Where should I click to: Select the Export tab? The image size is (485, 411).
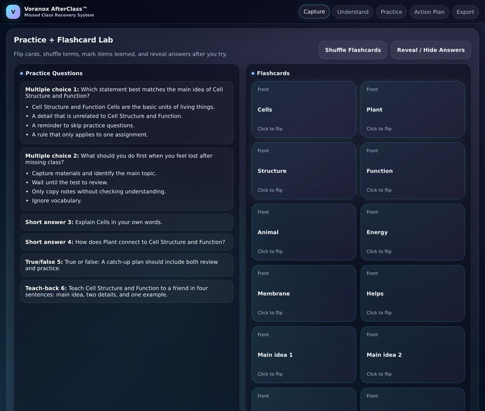pyautogui.click(x=465, y=12)
